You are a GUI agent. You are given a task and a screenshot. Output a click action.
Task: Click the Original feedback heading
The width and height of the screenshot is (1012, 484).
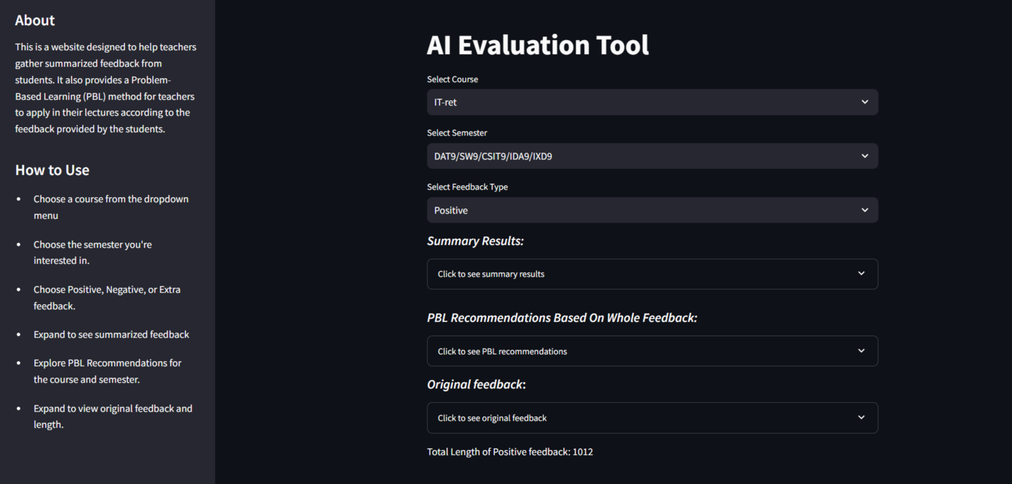476,384
